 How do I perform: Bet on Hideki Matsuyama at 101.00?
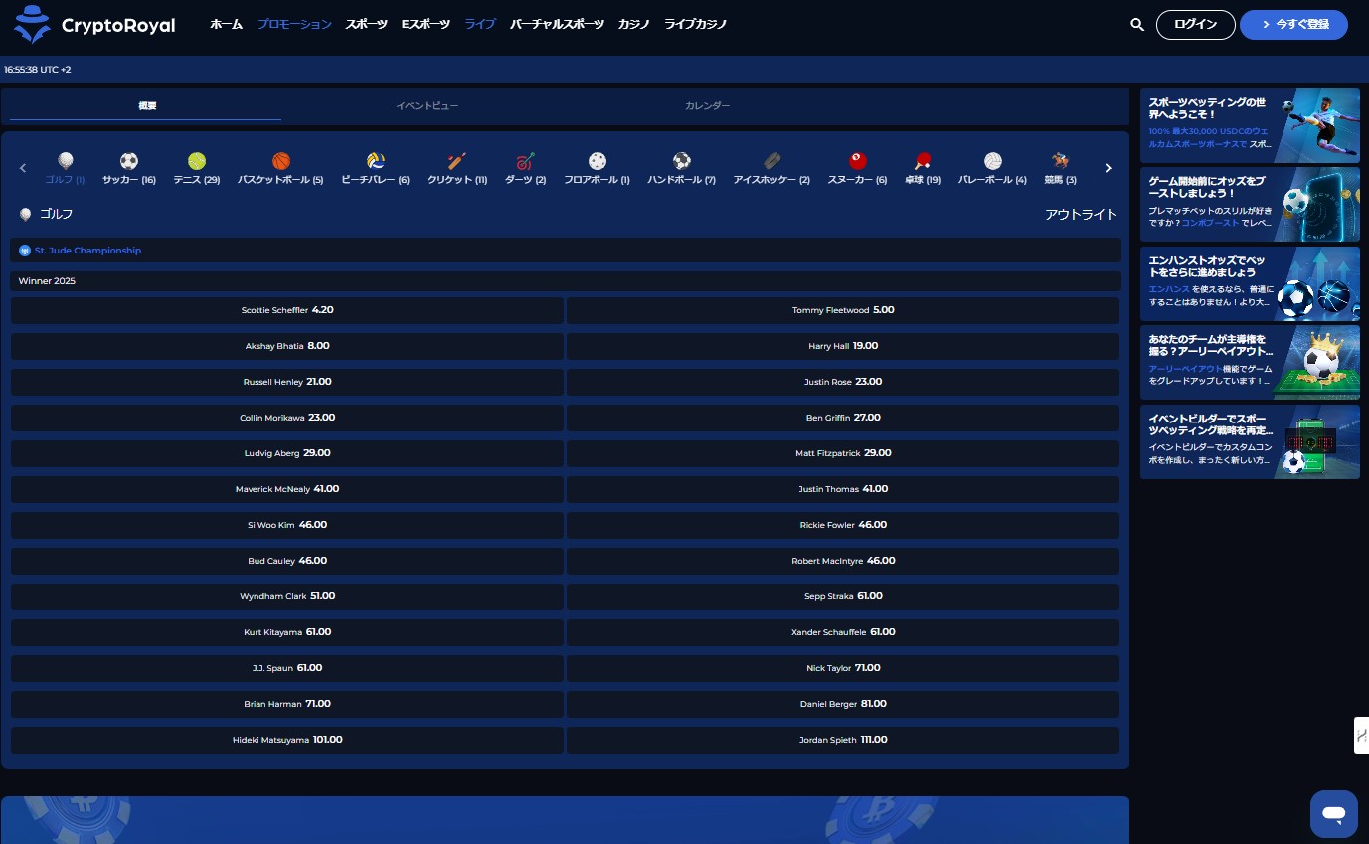pyautogui.click(x=287, y=740)
